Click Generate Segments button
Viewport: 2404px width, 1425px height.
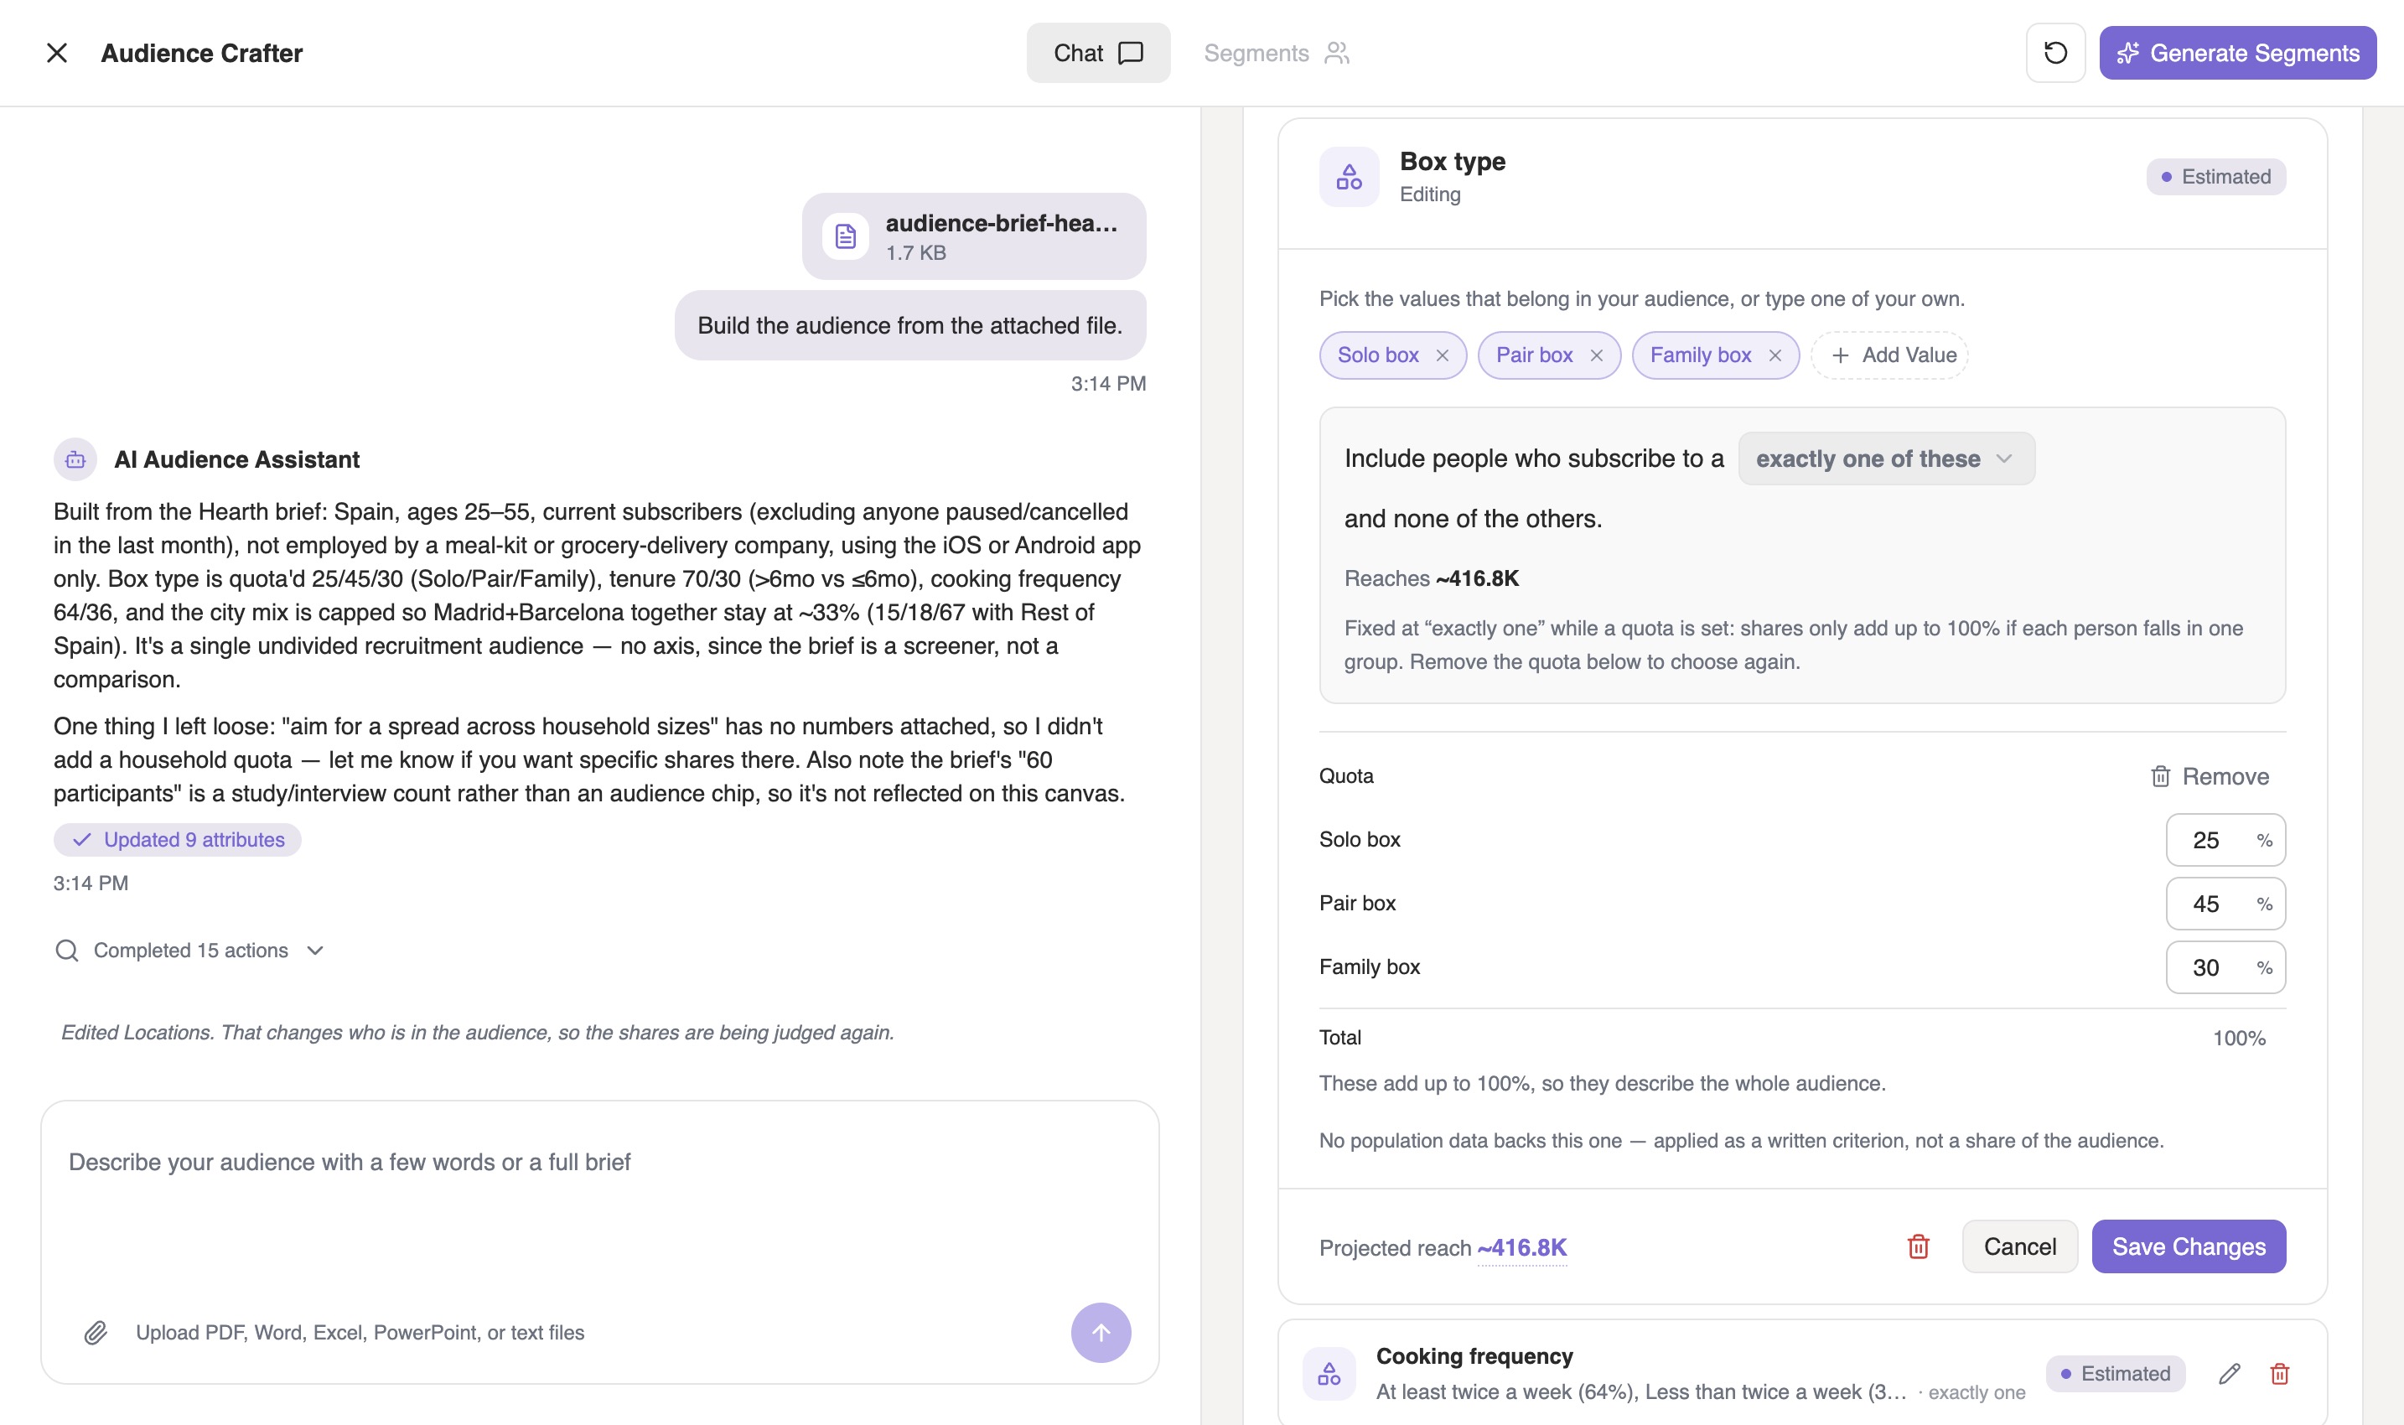(2237, 53)
